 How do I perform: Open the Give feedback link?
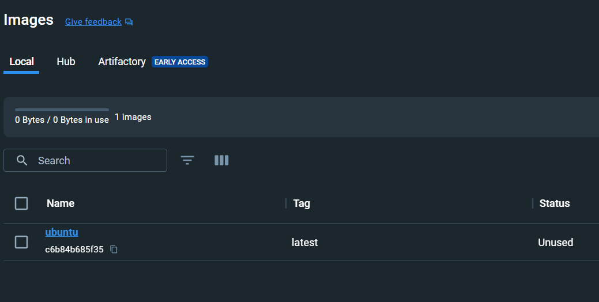click(93, 22)
